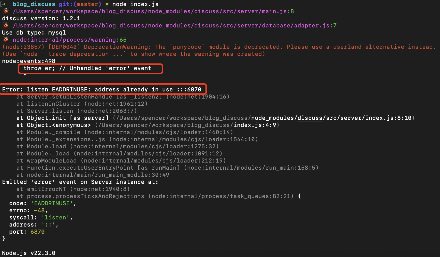Image resolution: width=440 pixels, height=257 pixels.
Task: Click the yellow × git dirty marker
Action: click(107, 4)
